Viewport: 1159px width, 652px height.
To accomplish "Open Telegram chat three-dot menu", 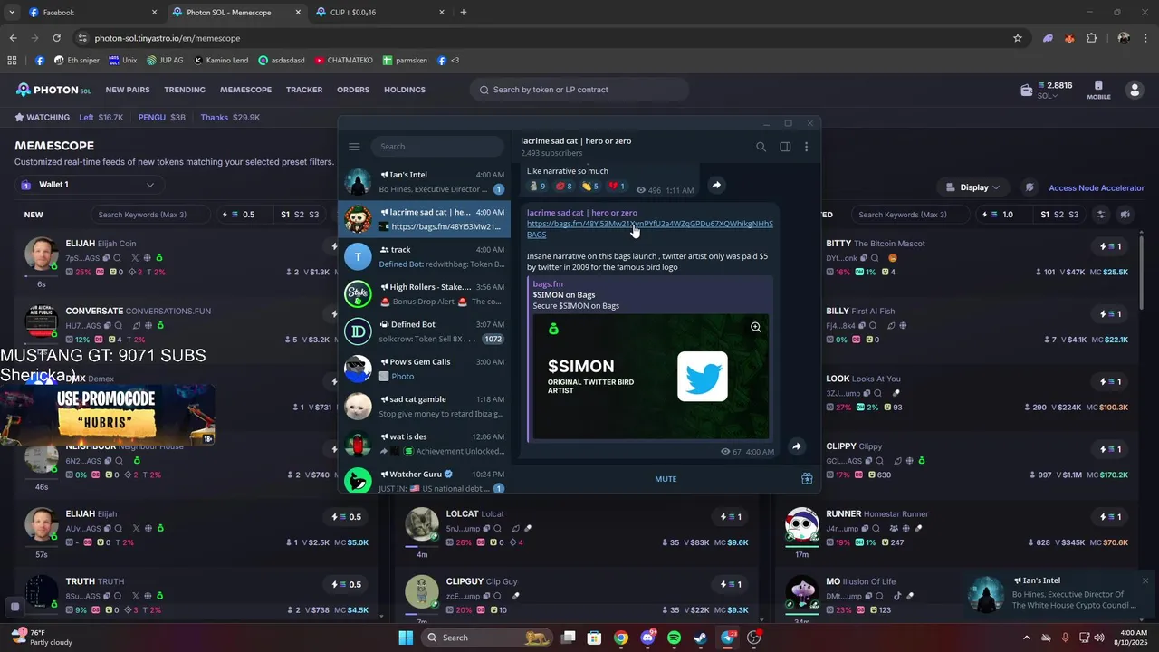I will coord(807,147).
